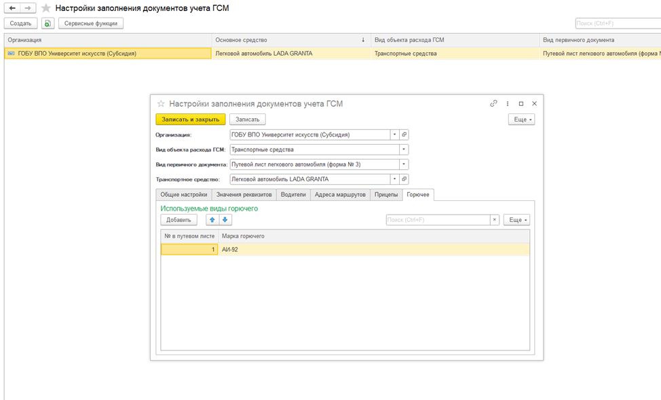Image resolution: width=661 pixels, height=400 pixels.
Task: Click Транспортное средство input field
Action: (310, 179)
